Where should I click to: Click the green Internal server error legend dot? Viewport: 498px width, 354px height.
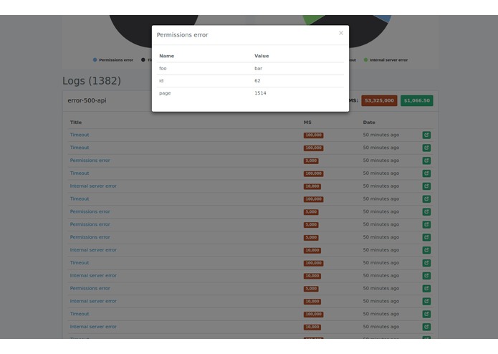click(365, 59)
